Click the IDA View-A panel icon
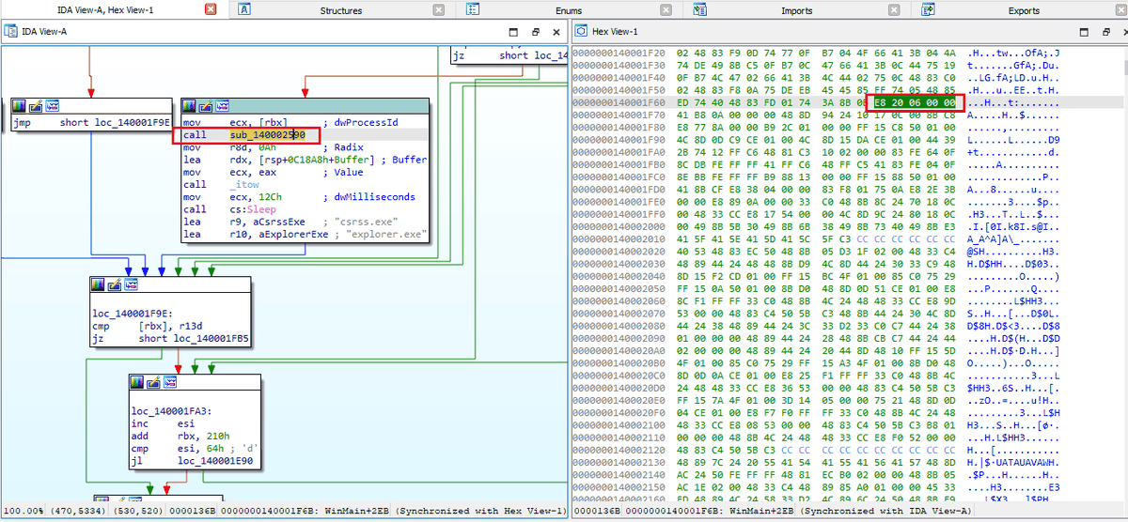 coord(10,32)
